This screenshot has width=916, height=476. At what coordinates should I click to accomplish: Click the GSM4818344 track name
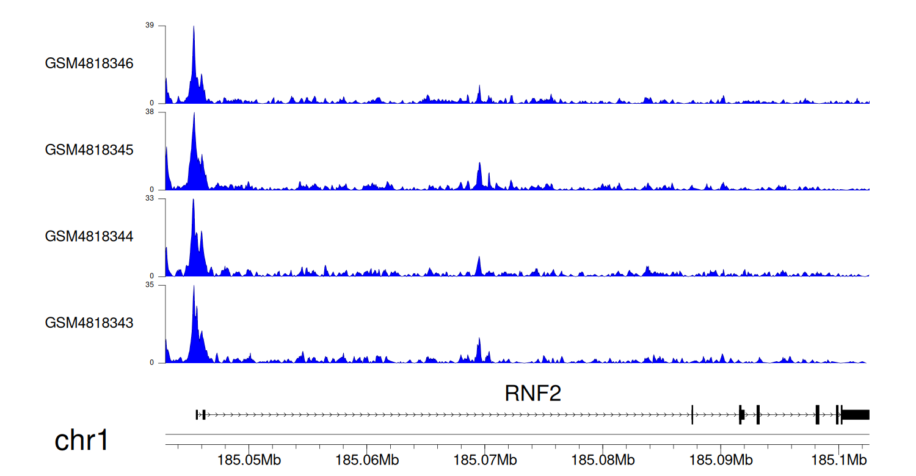point(89,236)
